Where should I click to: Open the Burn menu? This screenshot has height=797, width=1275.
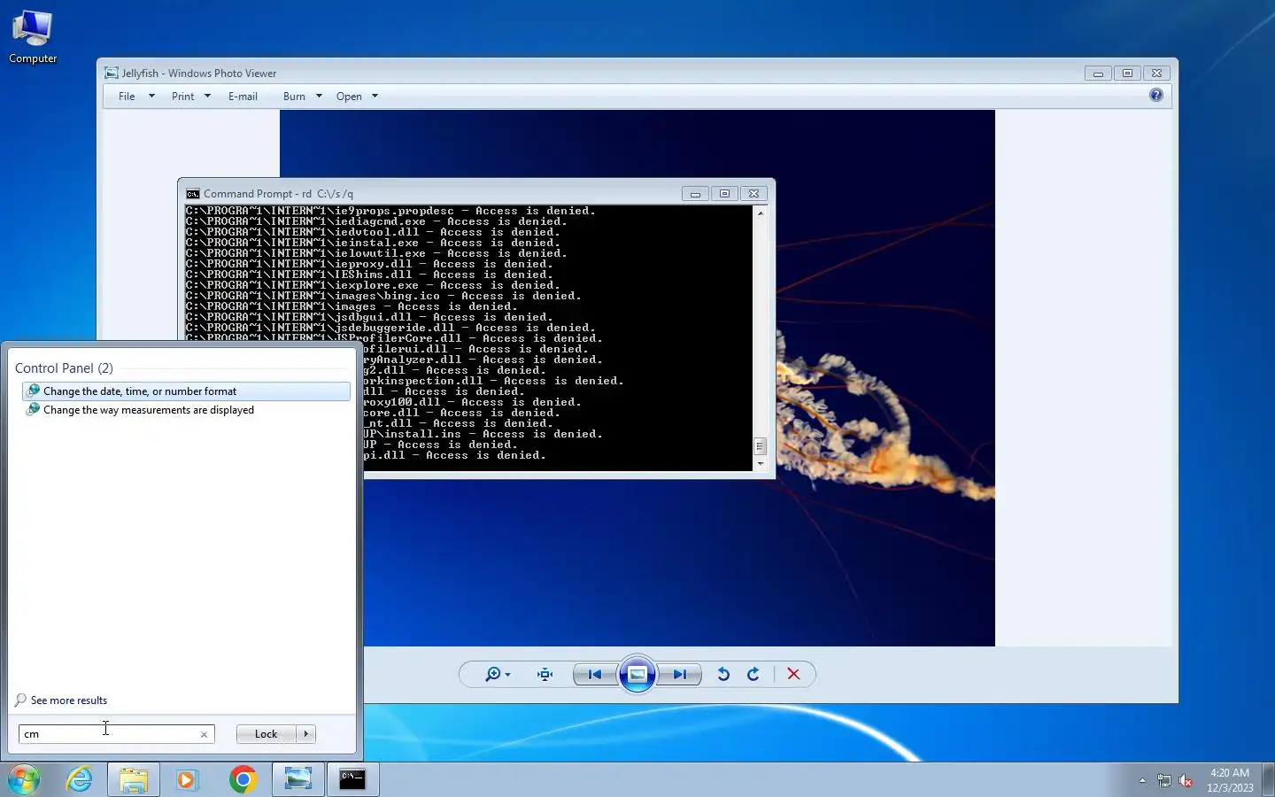294,97
